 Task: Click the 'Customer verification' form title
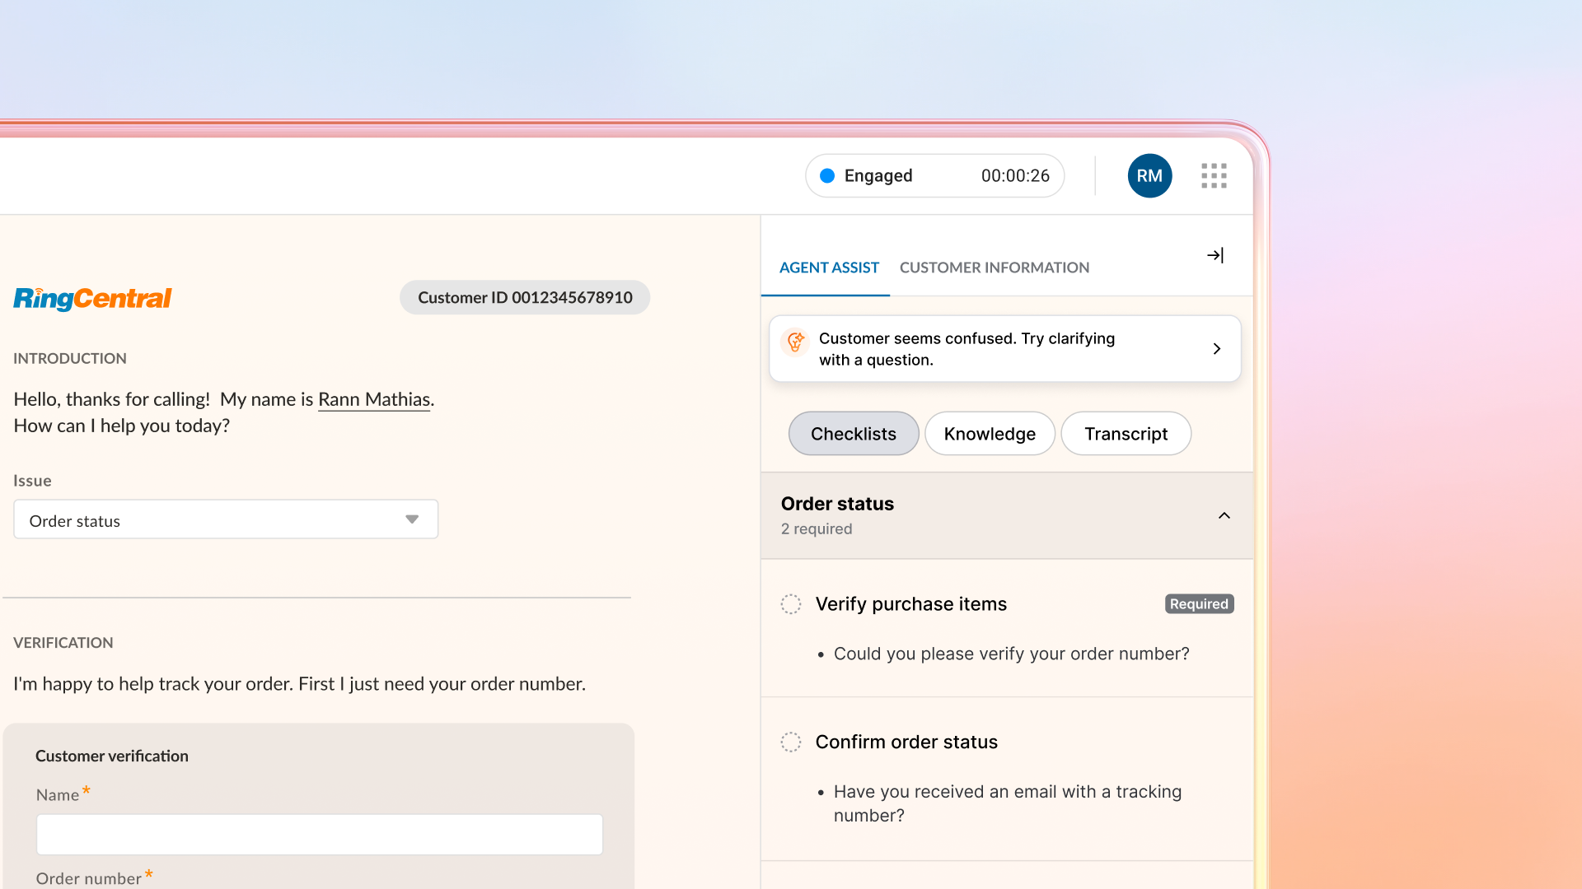pos(112,756)
